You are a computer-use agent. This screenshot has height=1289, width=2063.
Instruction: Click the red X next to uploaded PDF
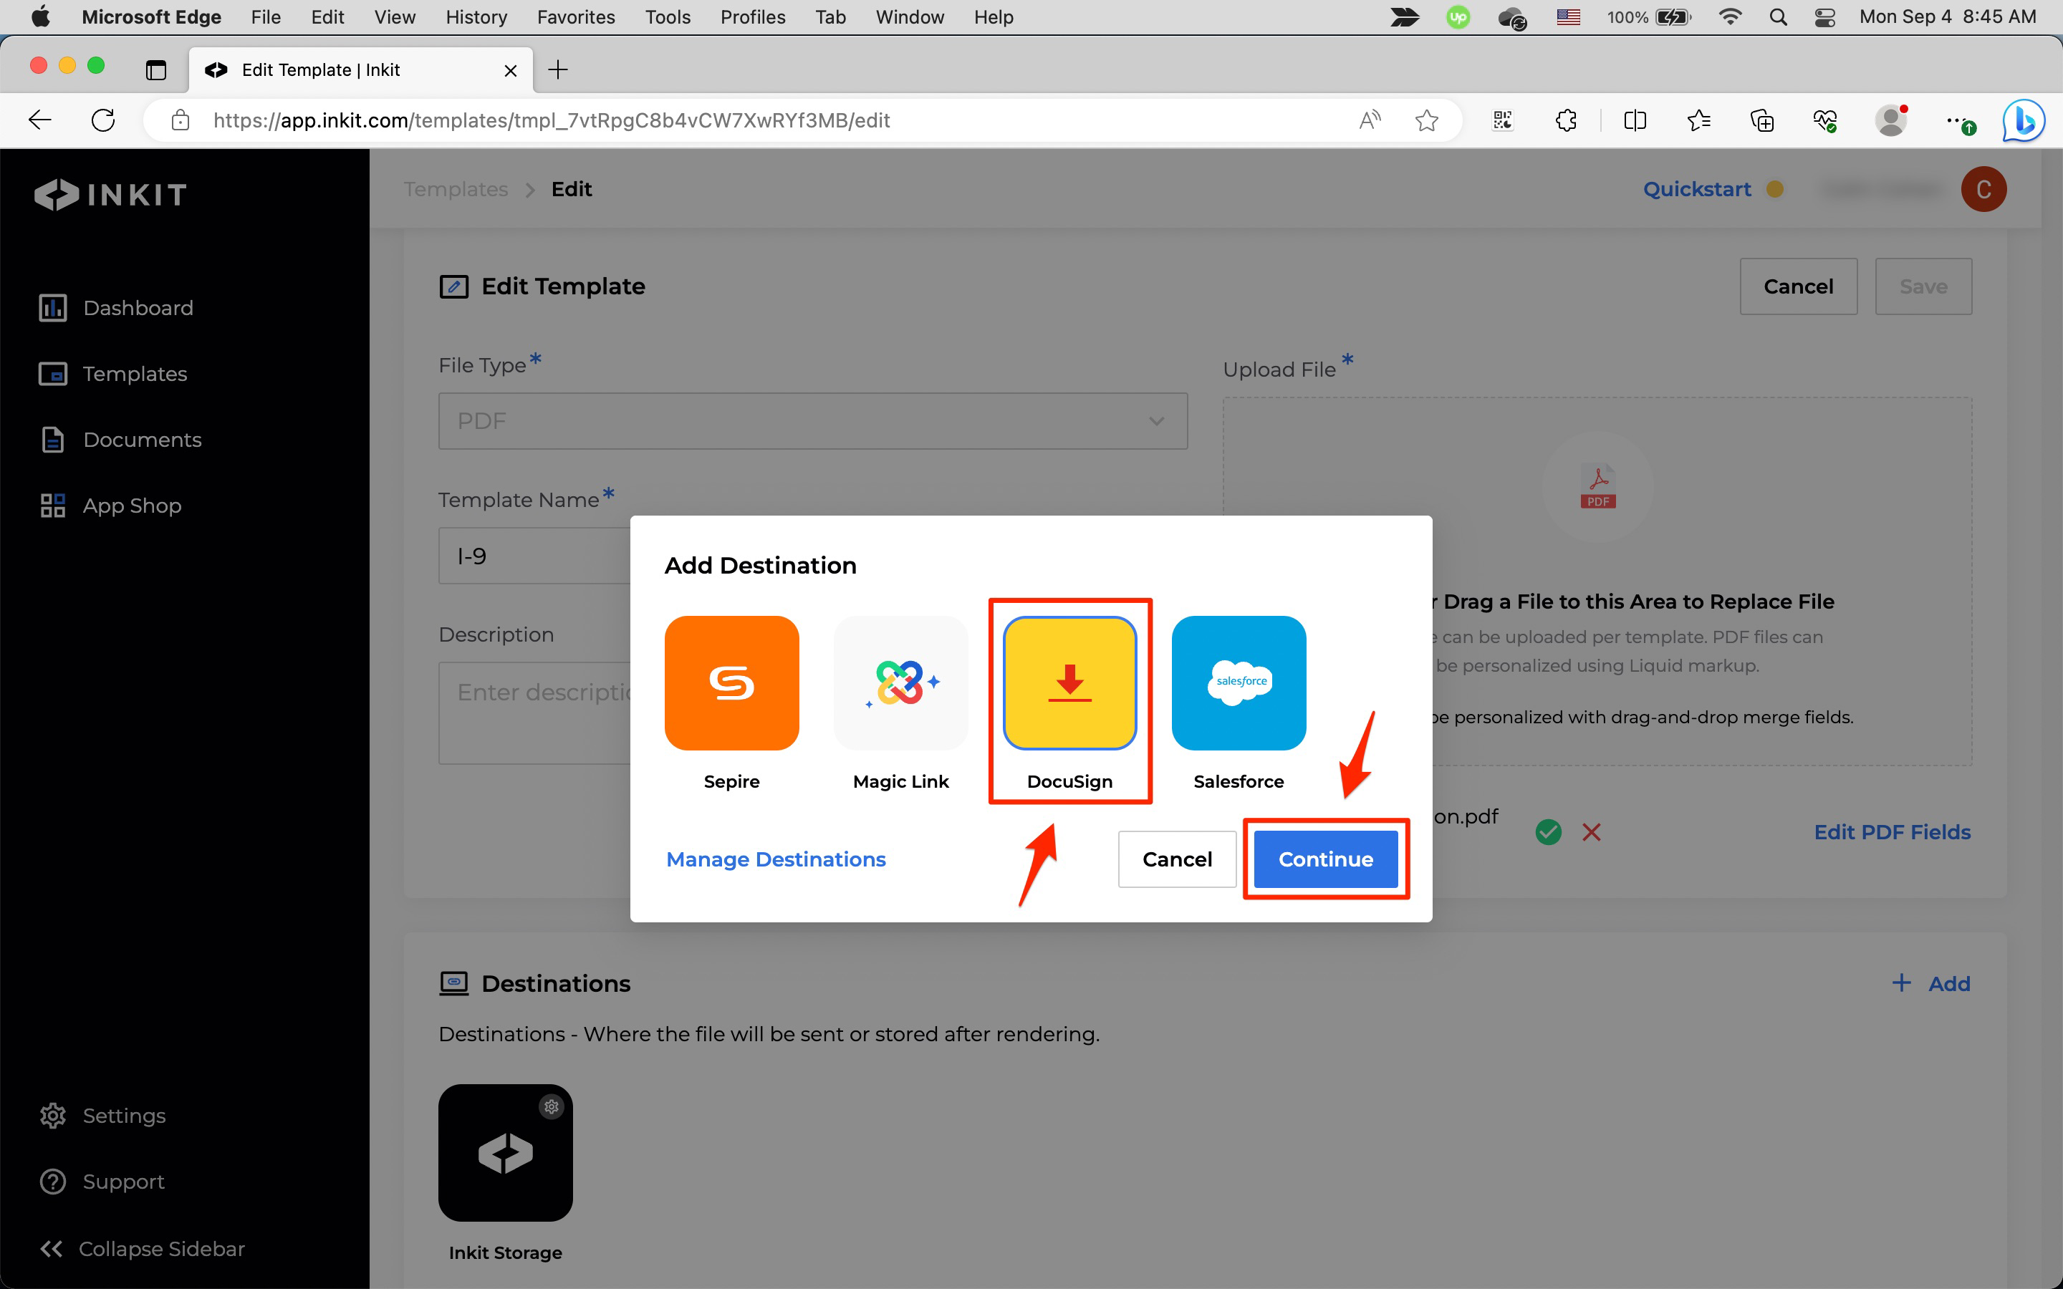point(1591,832)
